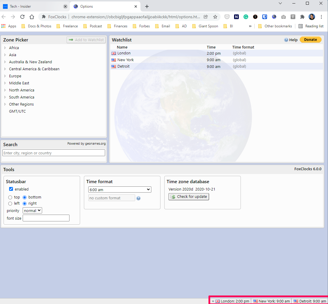Select the right statusbar alignment
This screenshot has width=328, height=304.
click(x=25, y=203)
